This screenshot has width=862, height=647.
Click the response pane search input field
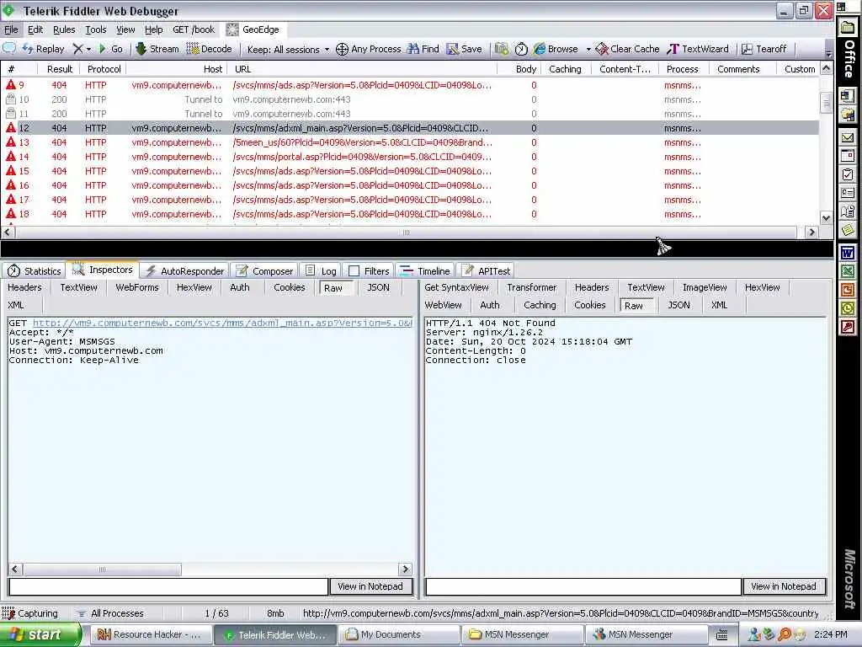pyautogui.click(x=583, y=586)
